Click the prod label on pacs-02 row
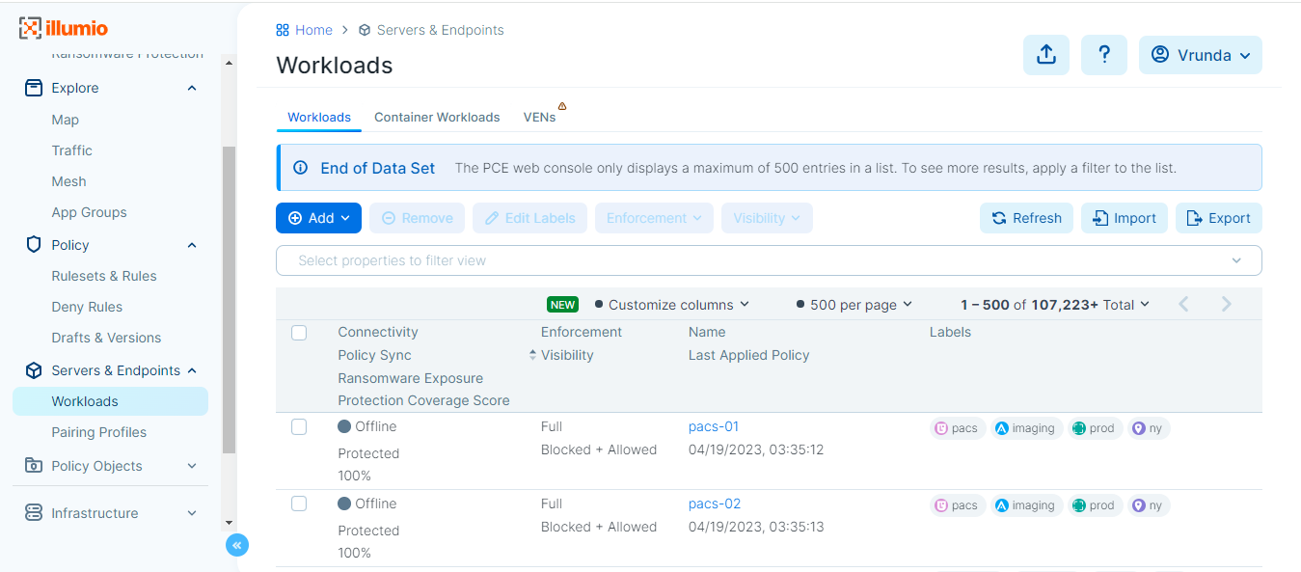 [x=1095, y=505]
